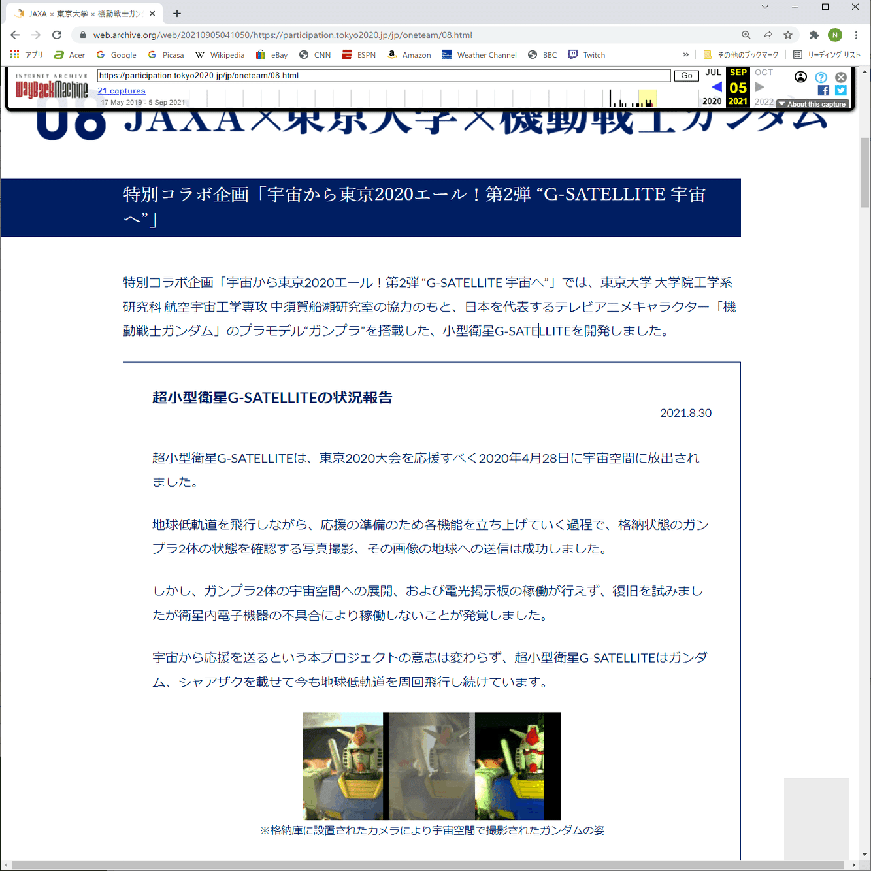Expand About this capture

point(812,104)
